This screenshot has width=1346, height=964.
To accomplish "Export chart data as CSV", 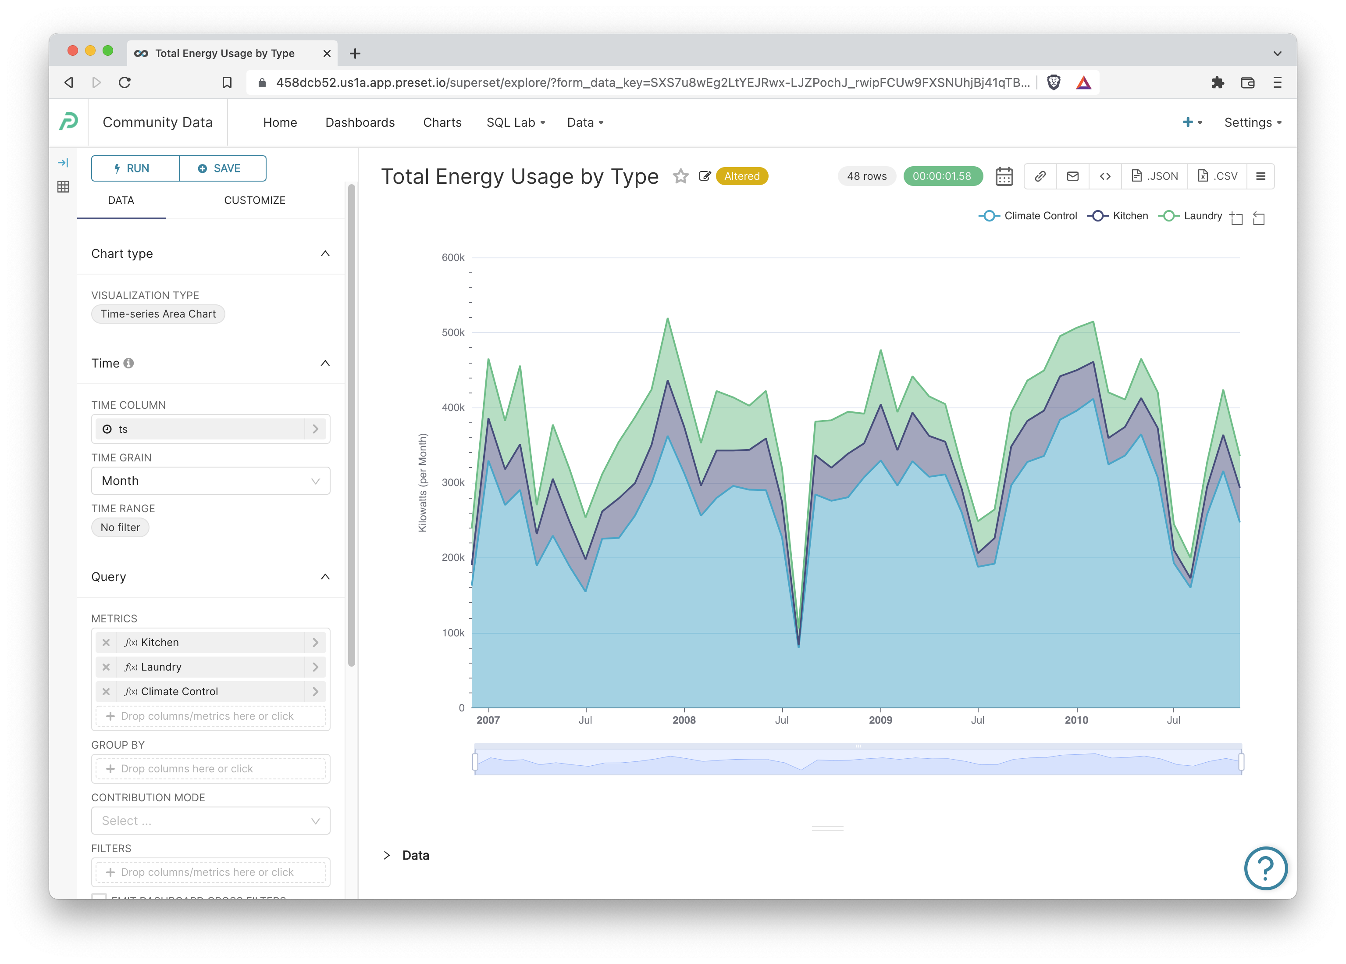I will (x=1217, y=176).
